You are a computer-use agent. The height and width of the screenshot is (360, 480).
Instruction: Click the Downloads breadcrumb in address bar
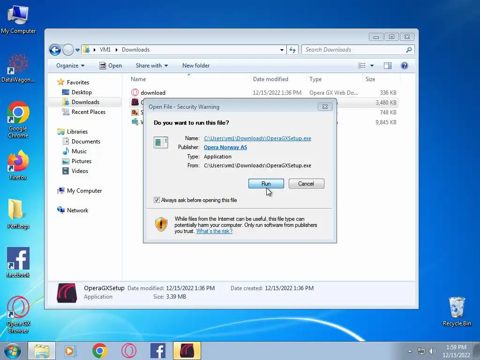[x=135, y=50]
